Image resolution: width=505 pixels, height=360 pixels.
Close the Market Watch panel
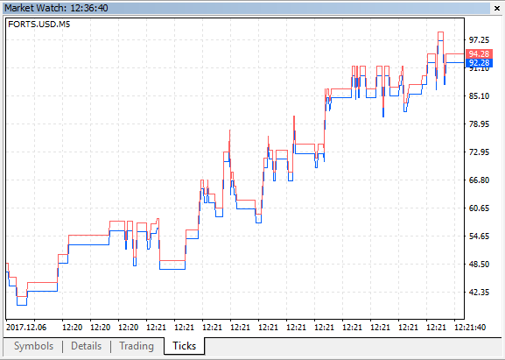(497, 9)
